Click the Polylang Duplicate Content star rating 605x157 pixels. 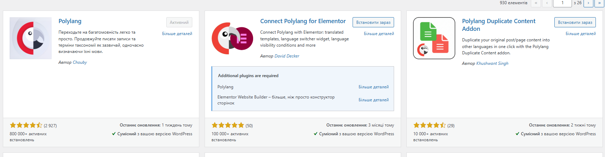tap(430, 125)
